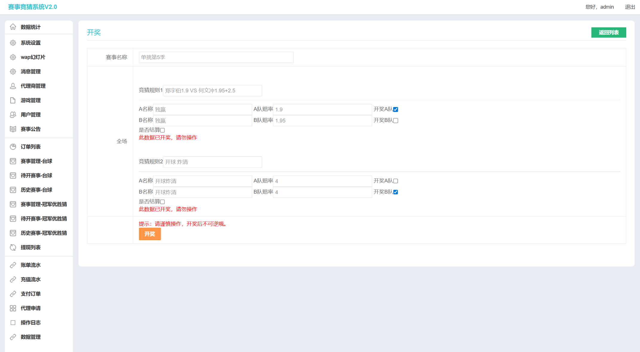Open 赛事管理-台球 menu item

(x=36, y=161)
